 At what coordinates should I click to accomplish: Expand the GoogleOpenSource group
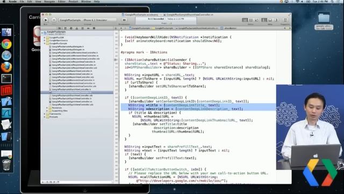(45, 40)
